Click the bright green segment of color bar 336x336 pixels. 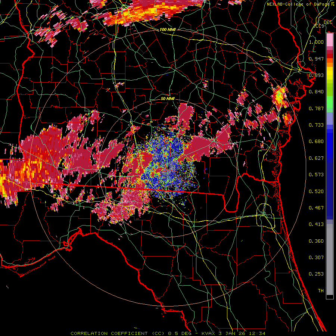(330, 102)
